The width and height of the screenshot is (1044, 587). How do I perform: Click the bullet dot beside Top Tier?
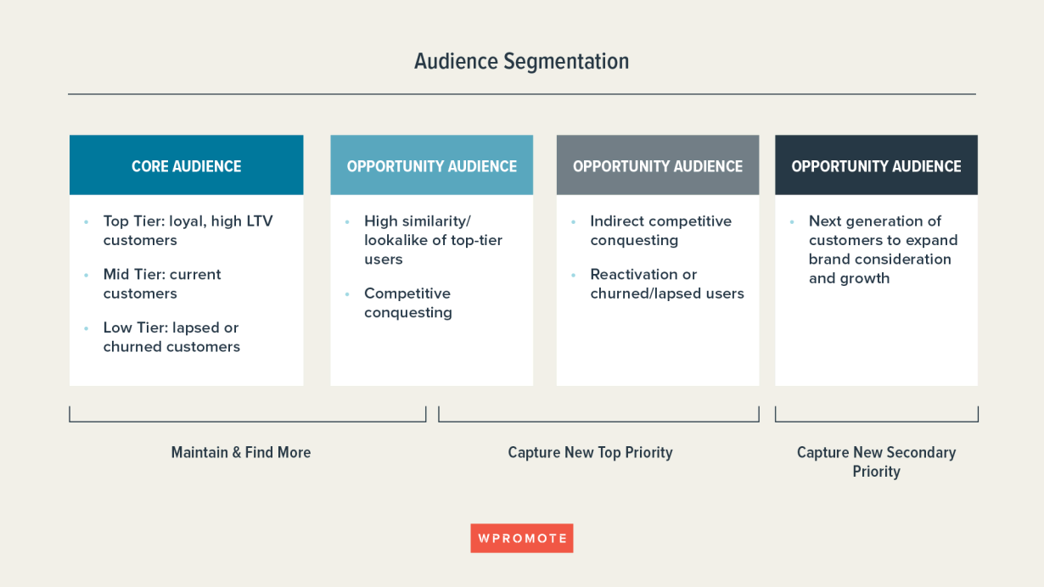87,222
